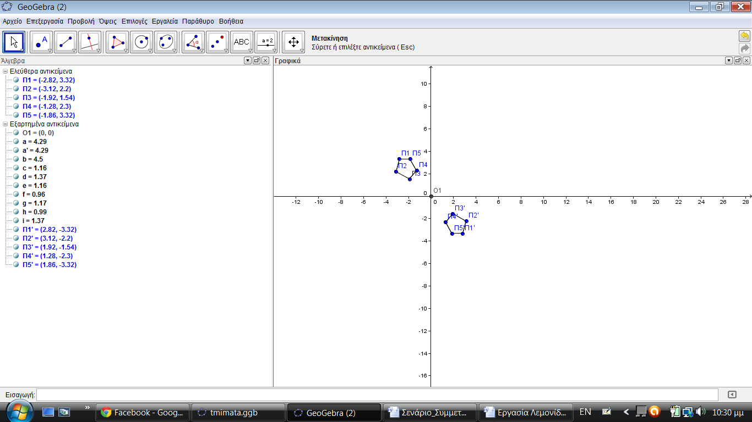Select the Circle with center tool
752x422 pixels.
point(141,42)
